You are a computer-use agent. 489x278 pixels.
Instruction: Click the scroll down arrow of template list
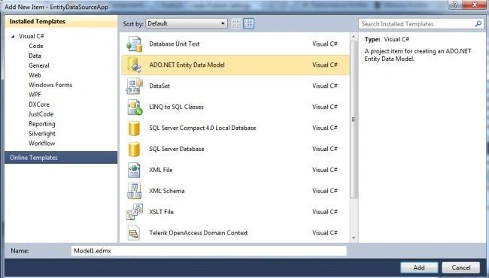[354, 238]
